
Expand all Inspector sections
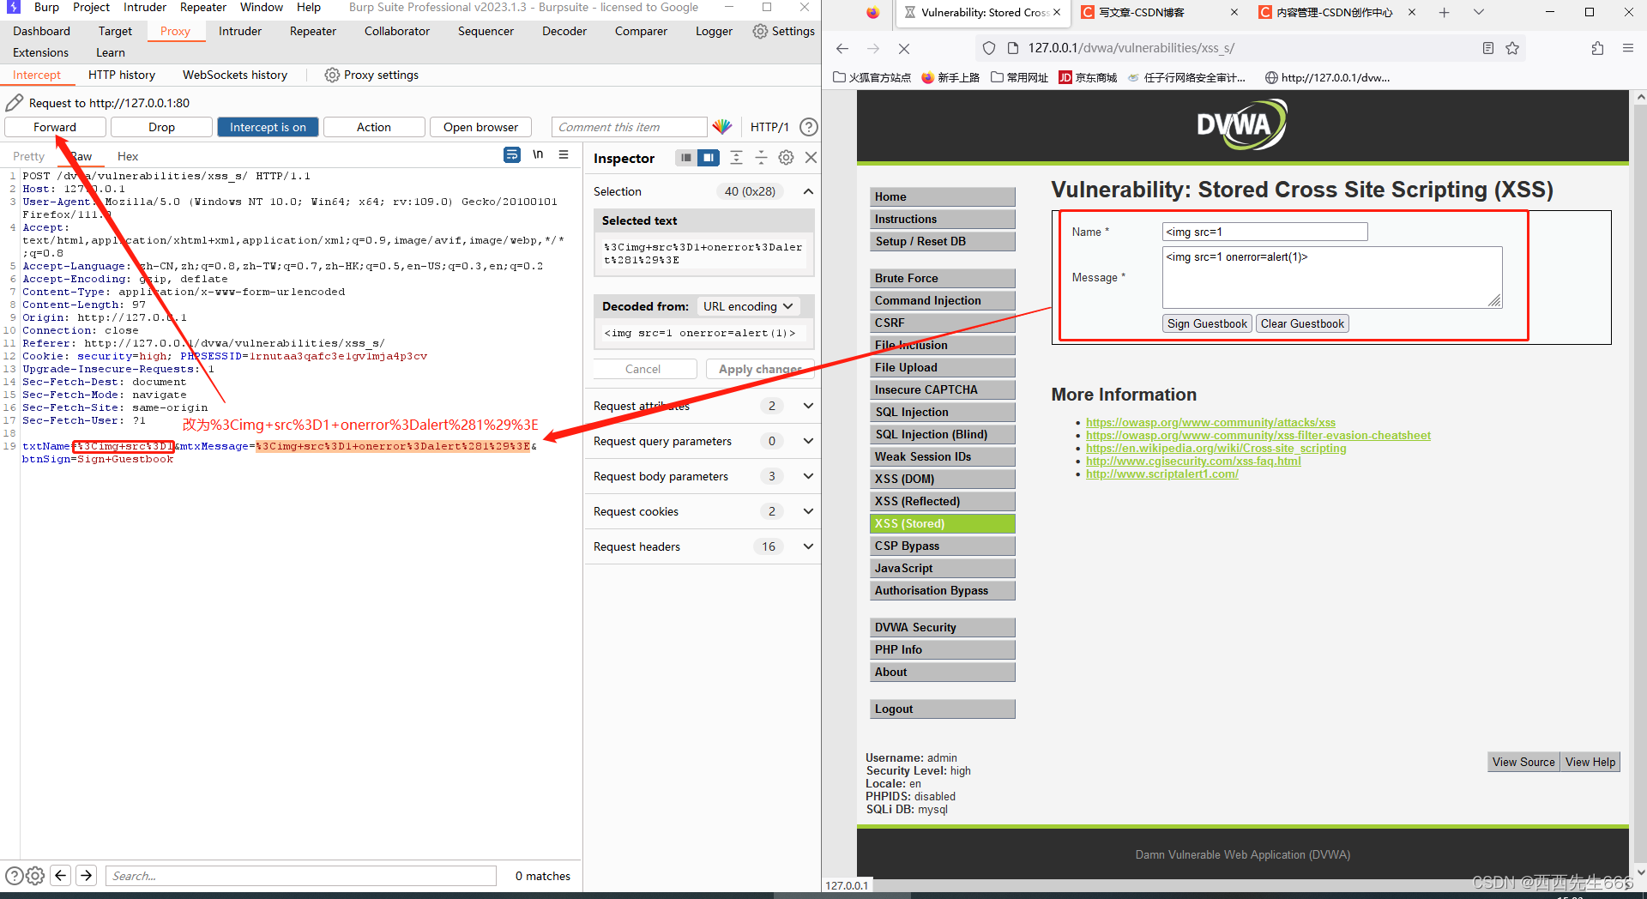(736, 158)
